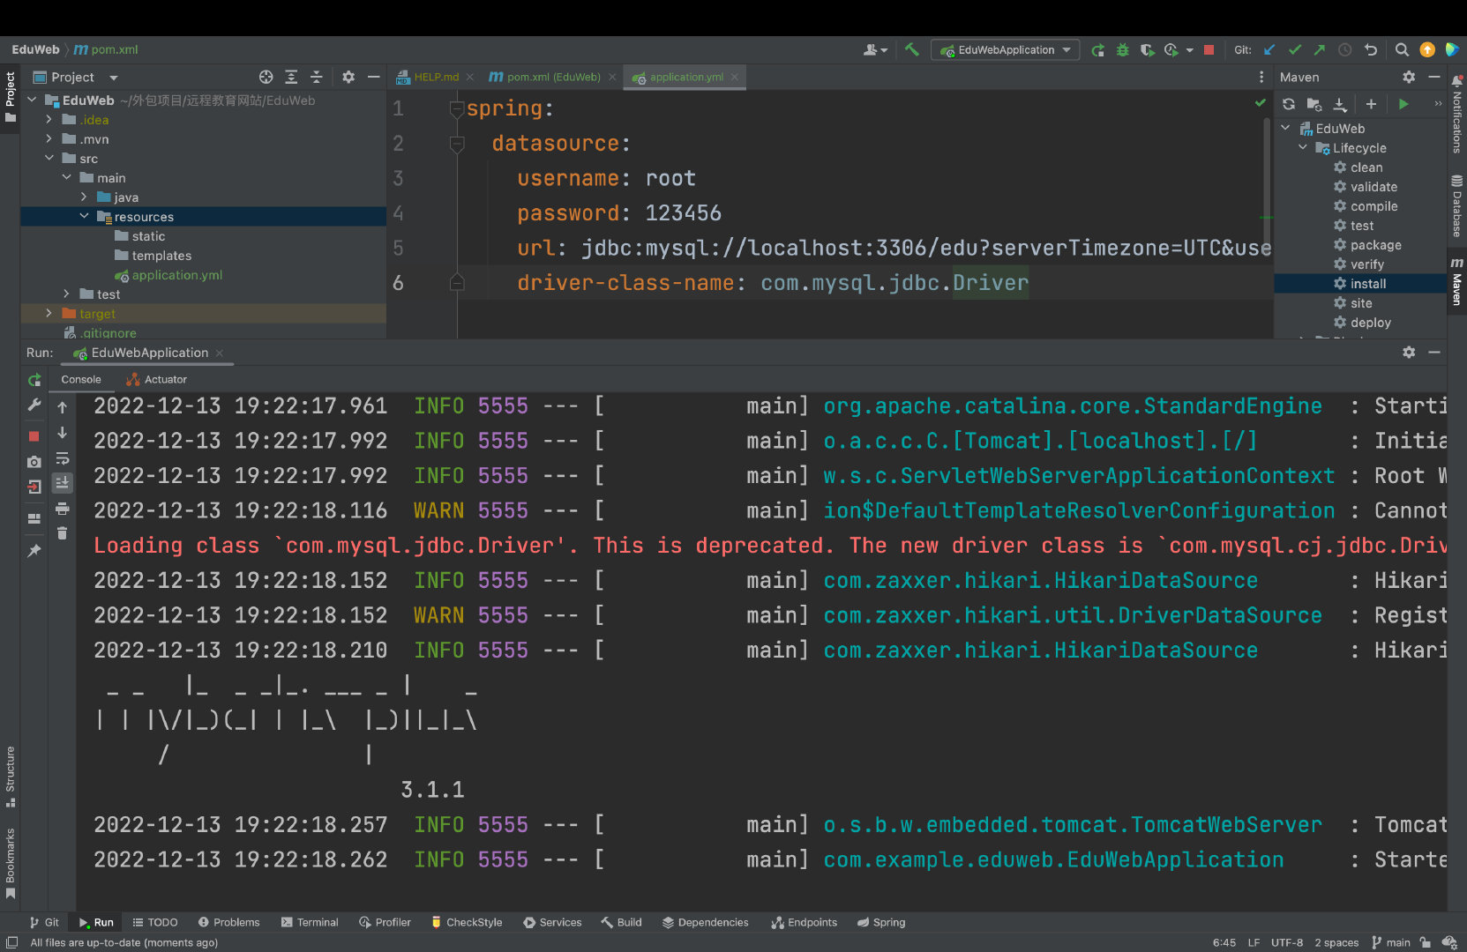Expand the target folder

[x=49, y=313]
